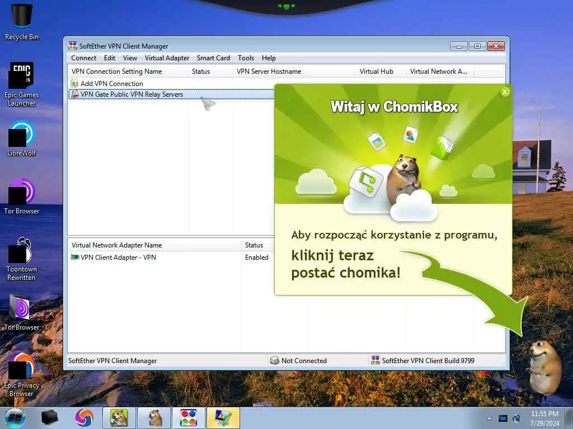Click the Not Connected status bar icon
Screen dimensions: 573x429
pos(274,360)
